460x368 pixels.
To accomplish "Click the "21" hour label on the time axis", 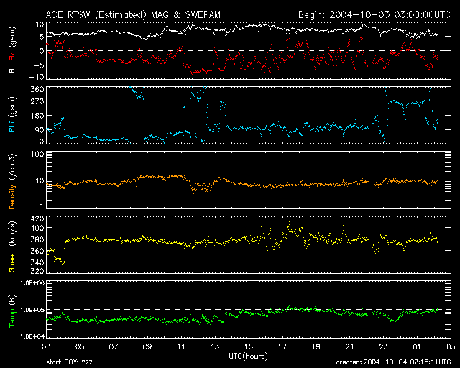I will (x=350, y=346).
